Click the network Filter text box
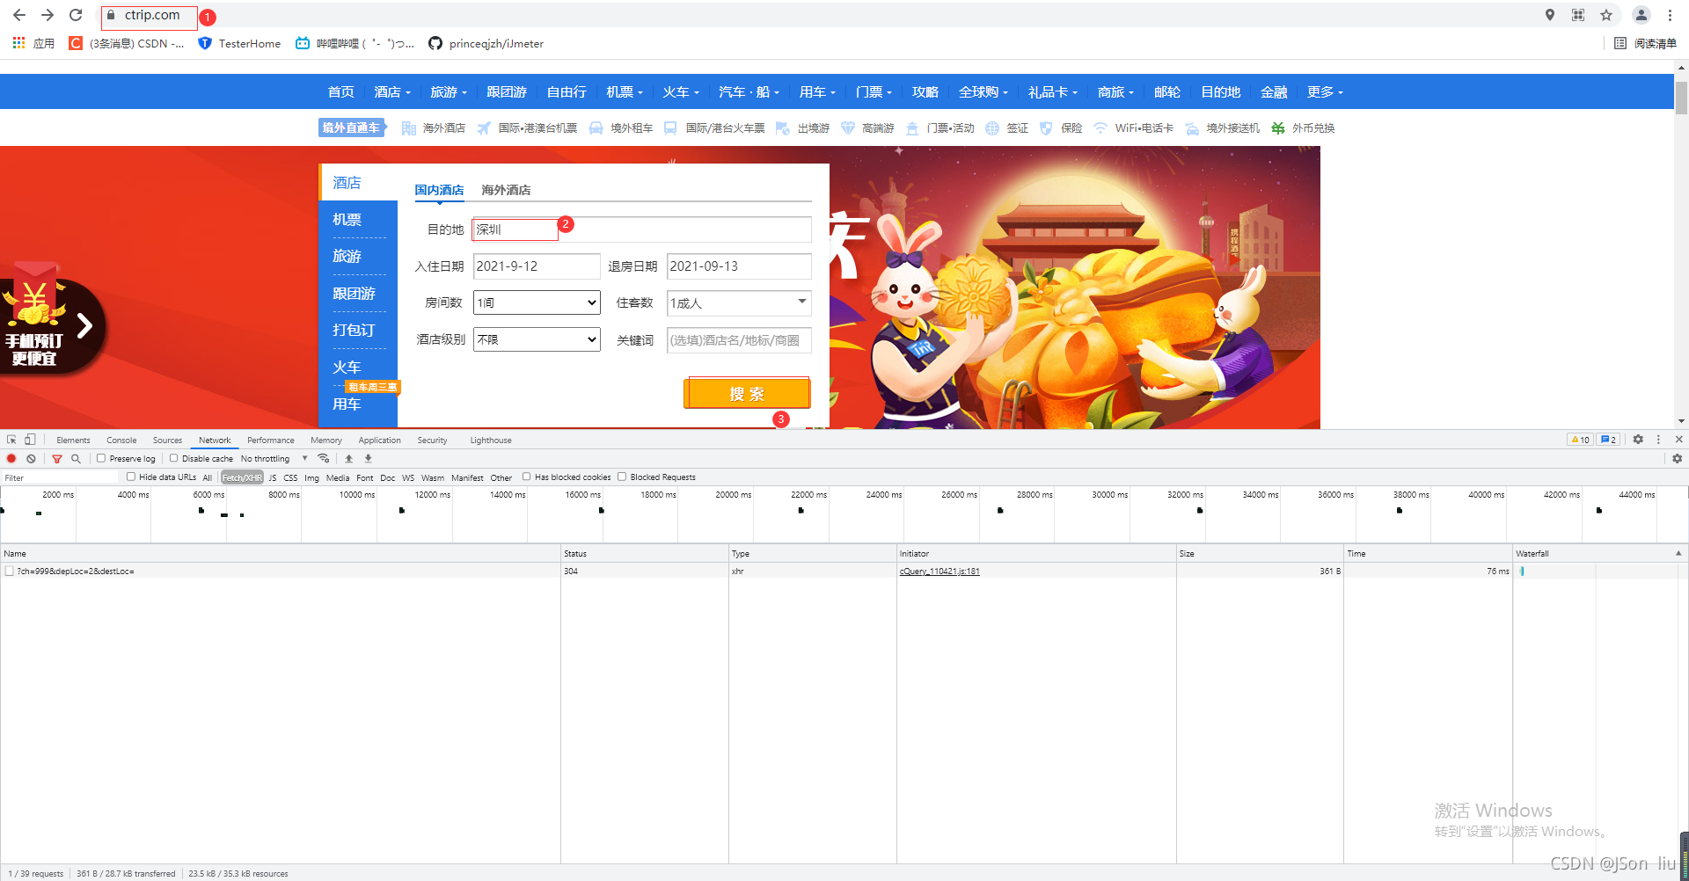 60,477
